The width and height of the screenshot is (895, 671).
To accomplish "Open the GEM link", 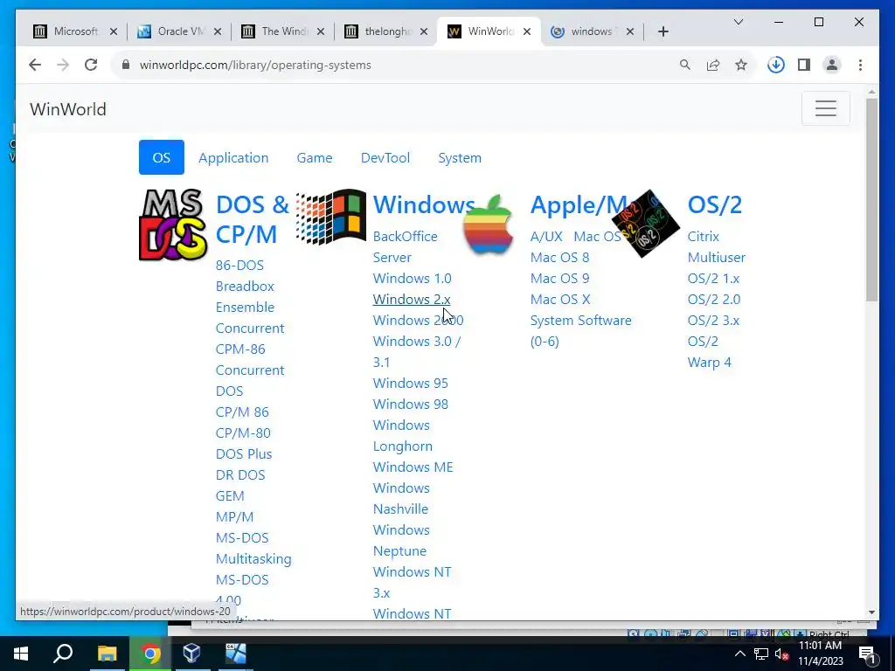I will [x=230, y=496].
